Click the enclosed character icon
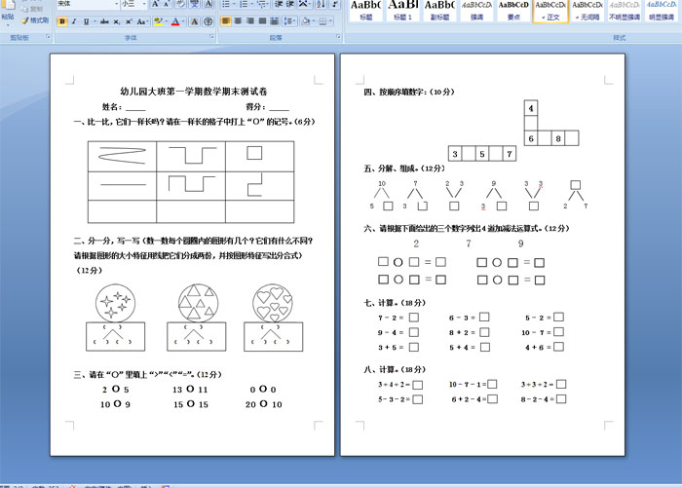682x488 pixels. 208,21
